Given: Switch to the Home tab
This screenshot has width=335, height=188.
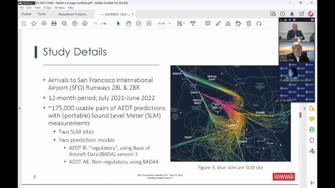Looking at the screenshot, I should click(26, 14).
